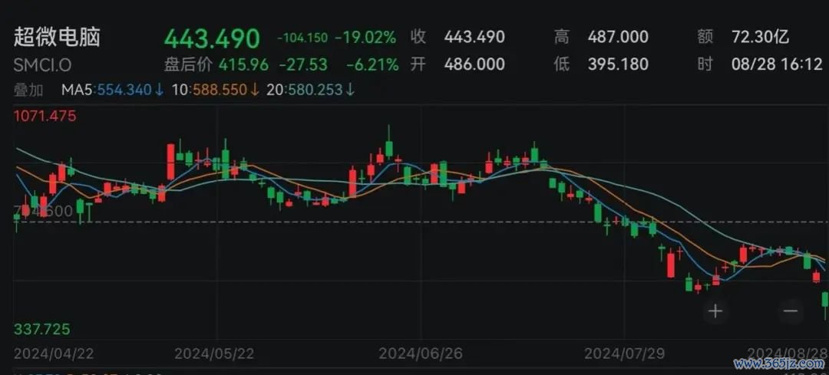This screenshot has width=829, height=375.
Task: Click the price change -104.150
Action: click(302, 38)
